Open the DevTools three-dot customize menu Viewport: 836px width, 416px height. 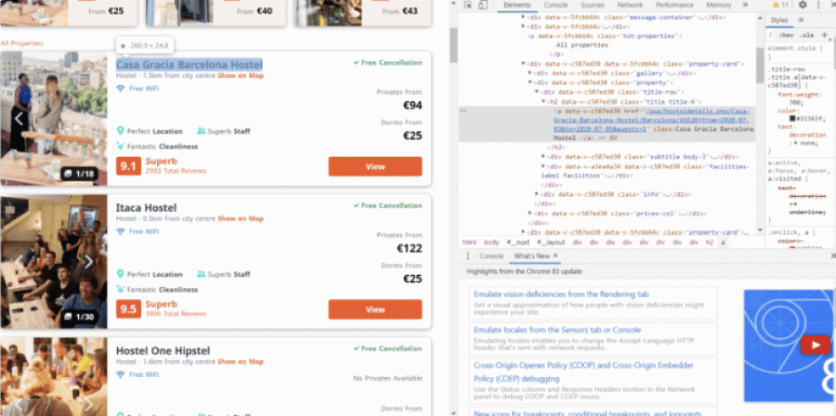pyautogui.click(x=818, y=6)
